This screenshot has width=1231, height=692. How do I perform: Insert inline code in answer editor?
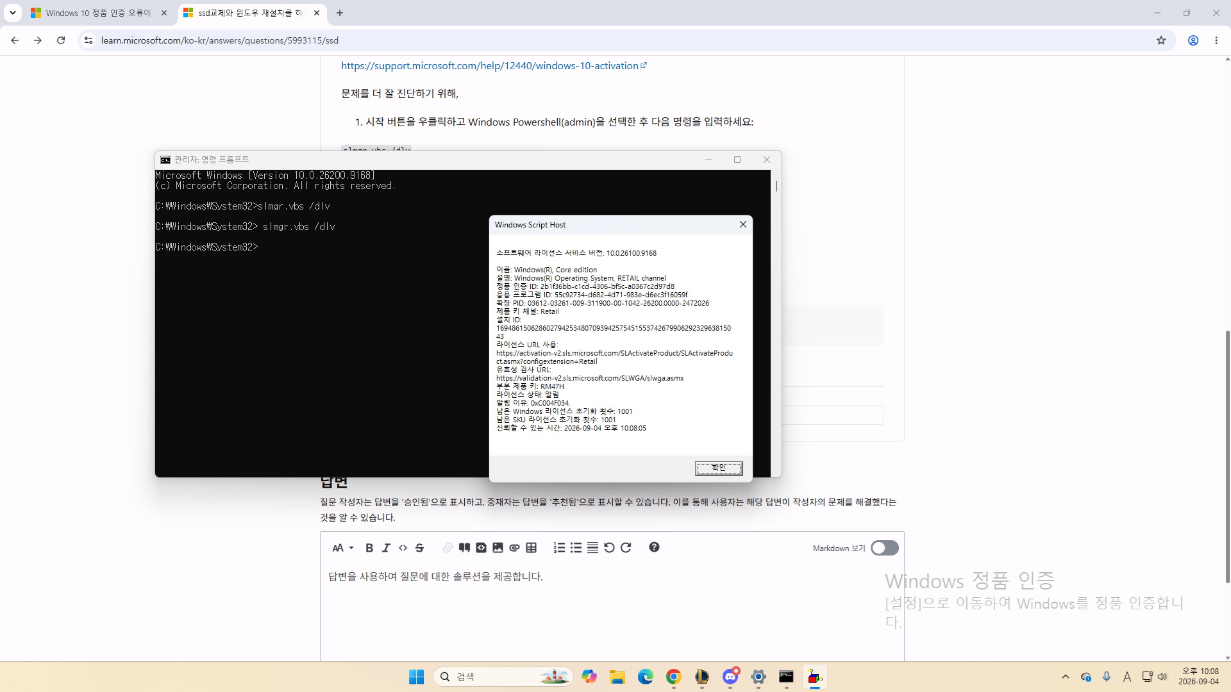(x=403, y=548)
